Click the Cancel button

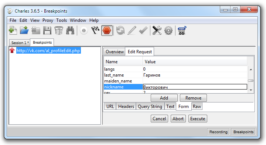click(159, 119)
